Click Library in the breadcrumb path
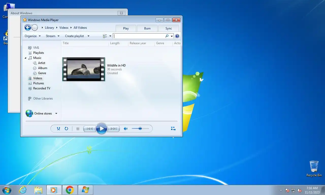The image size is (325, 195). coord(50,28)
